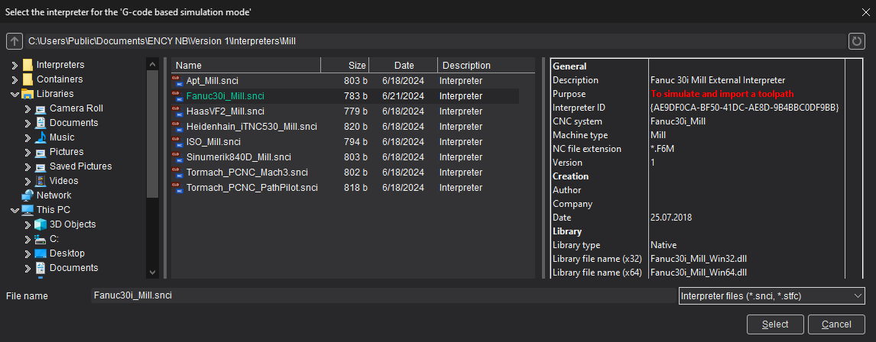Image resolution: width=876 pixels, height=342 pixels.
Task: Click the Music library icon
Action: point(41,137)
